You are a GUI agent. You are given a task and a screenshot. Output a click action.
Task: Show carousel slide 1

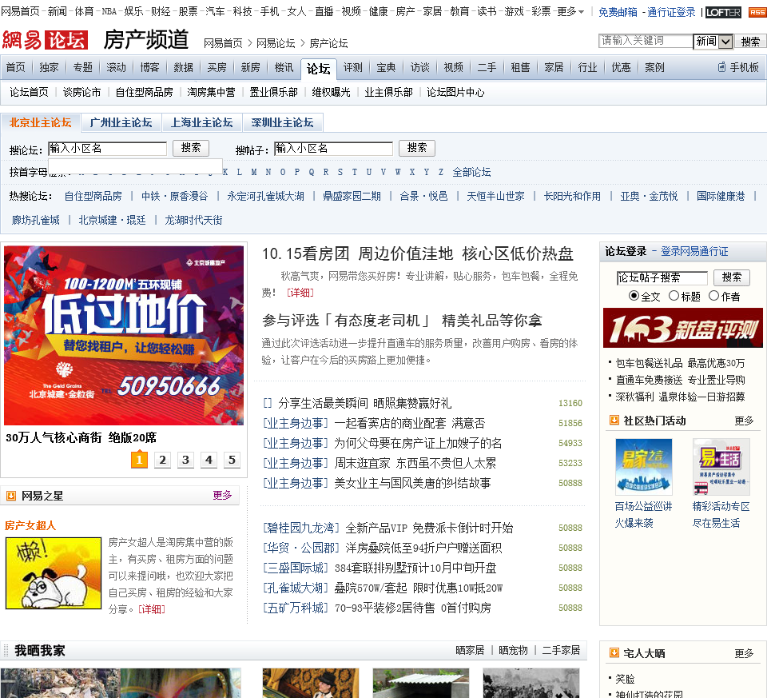pyautogui.click(x=139, y=460)
